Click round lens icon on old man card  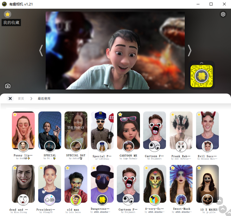coord(76,200)
